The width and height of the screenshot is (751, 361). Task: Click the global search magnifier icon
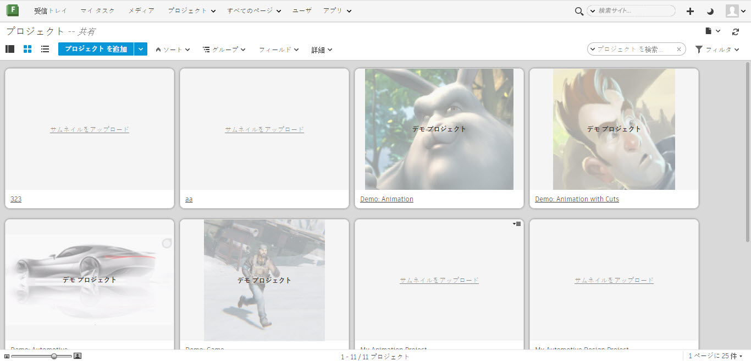click(x=579, y=10)
